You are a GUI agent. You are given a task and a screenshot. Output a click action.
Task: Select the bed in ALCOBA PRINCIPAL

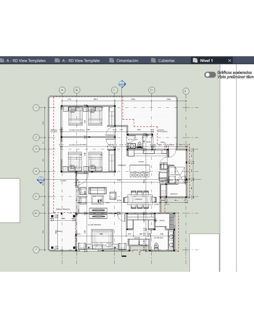(x=102, y=239)
